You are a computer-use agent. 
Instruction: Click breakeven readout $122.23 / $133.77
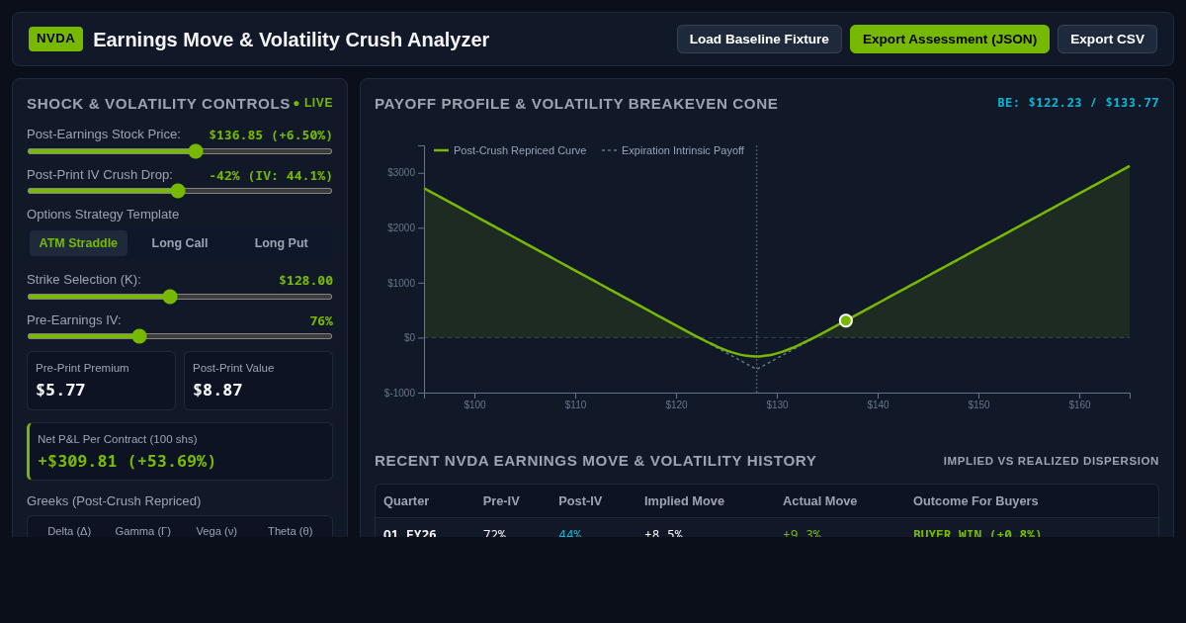point(1078,103)
